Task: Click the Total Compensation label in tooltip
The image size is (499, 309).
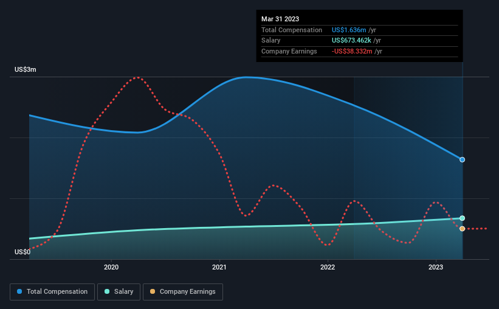Action: tap(292, 30)
